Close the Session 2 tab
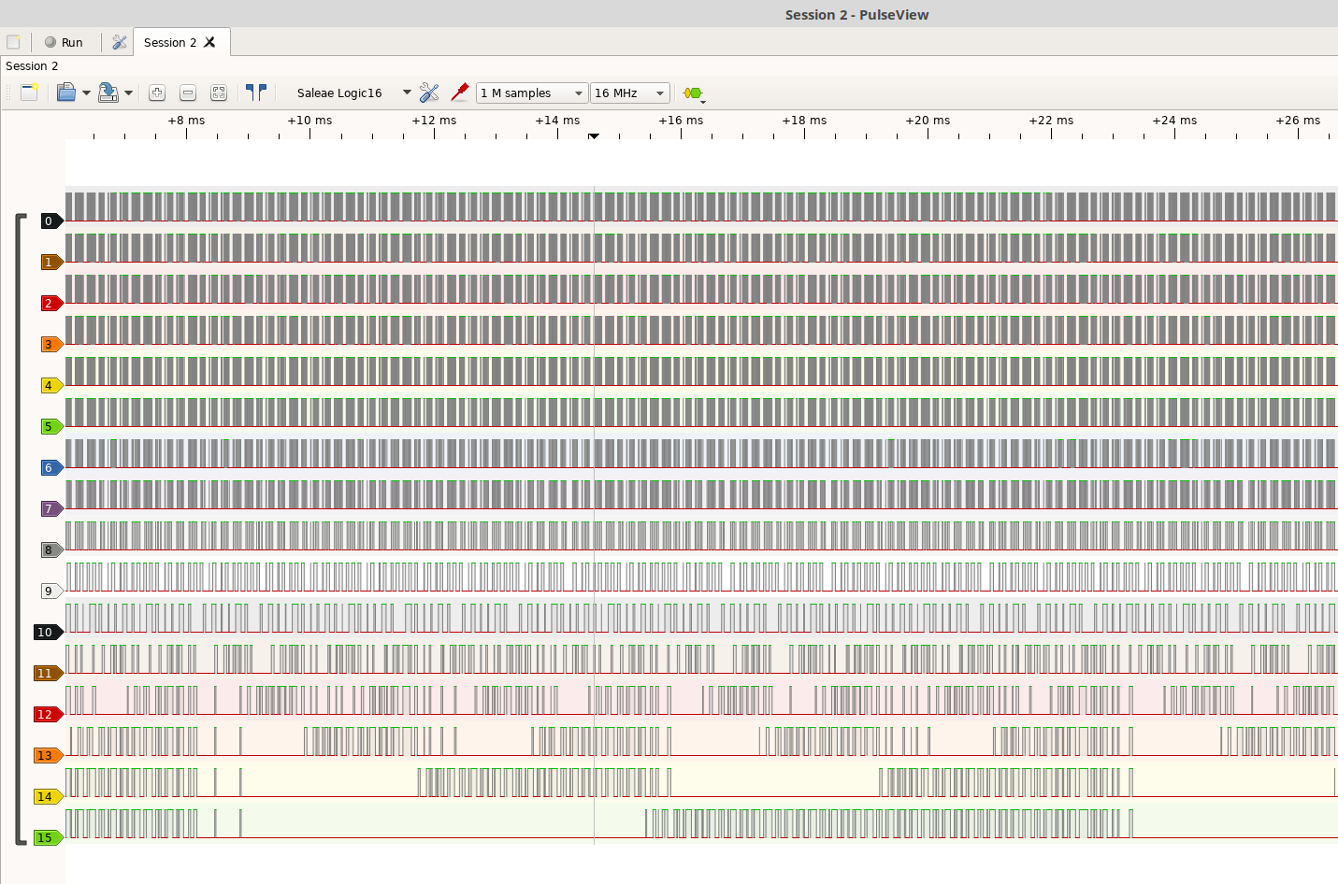 point(209,42)
